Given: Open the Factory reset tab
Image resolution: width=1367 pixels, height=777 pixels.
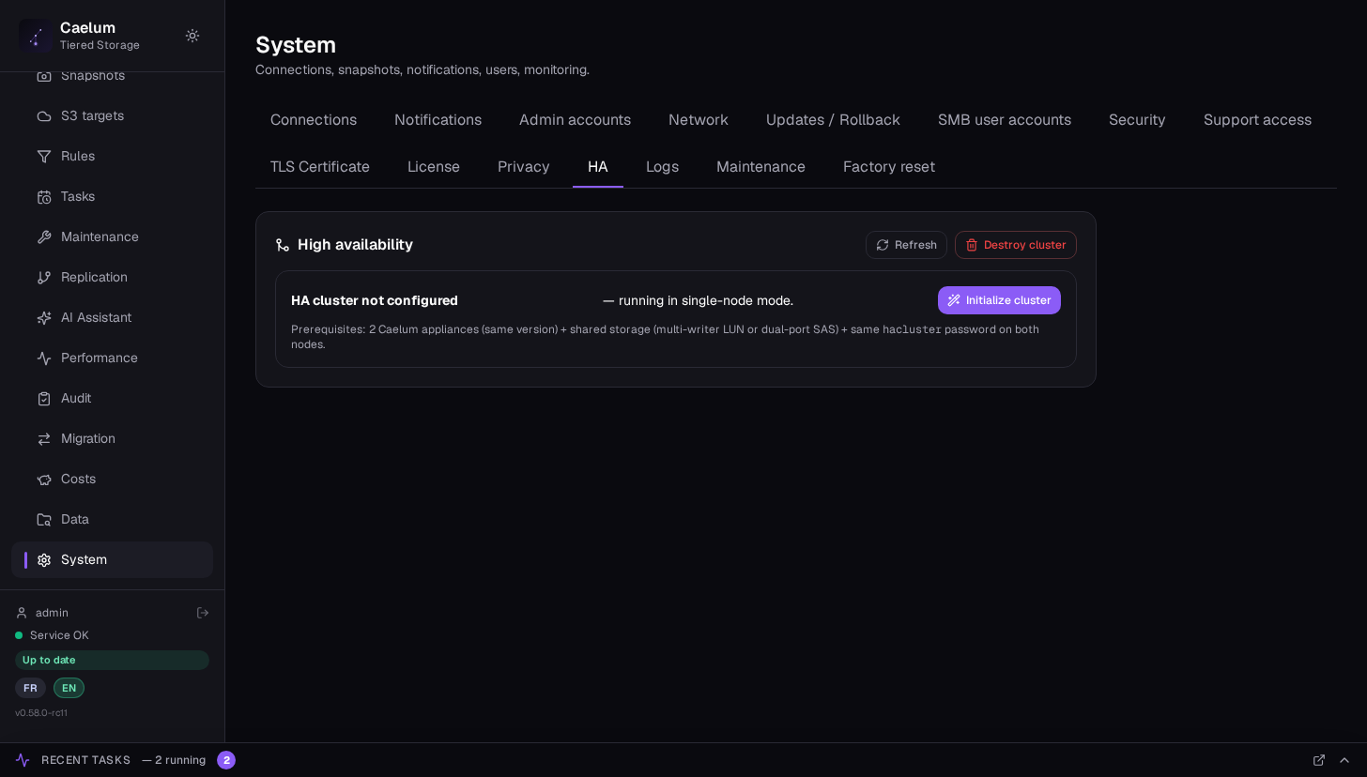Looking at the screenshot, I should (x=889, y=167).
